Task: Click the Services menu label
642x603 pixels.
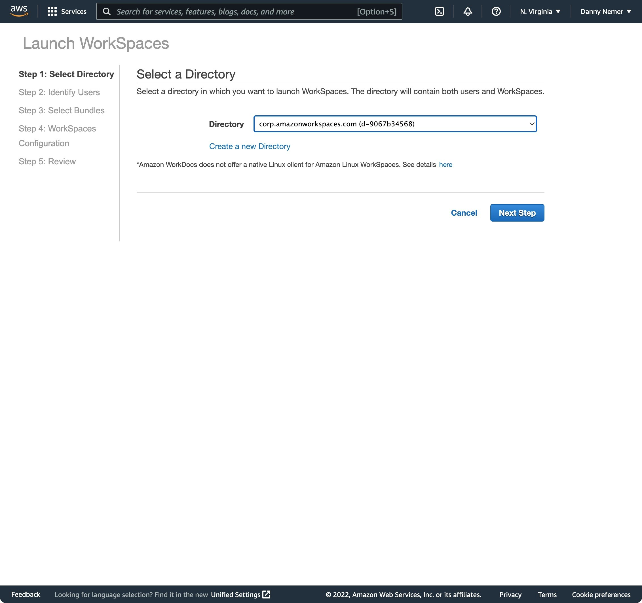Action: pos(74,12)
